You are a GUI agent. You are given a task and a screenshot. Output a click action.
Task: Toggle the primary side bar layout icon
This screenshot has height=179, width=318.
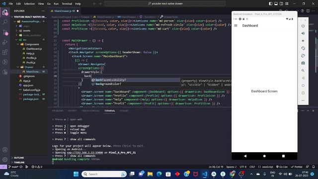270,3
